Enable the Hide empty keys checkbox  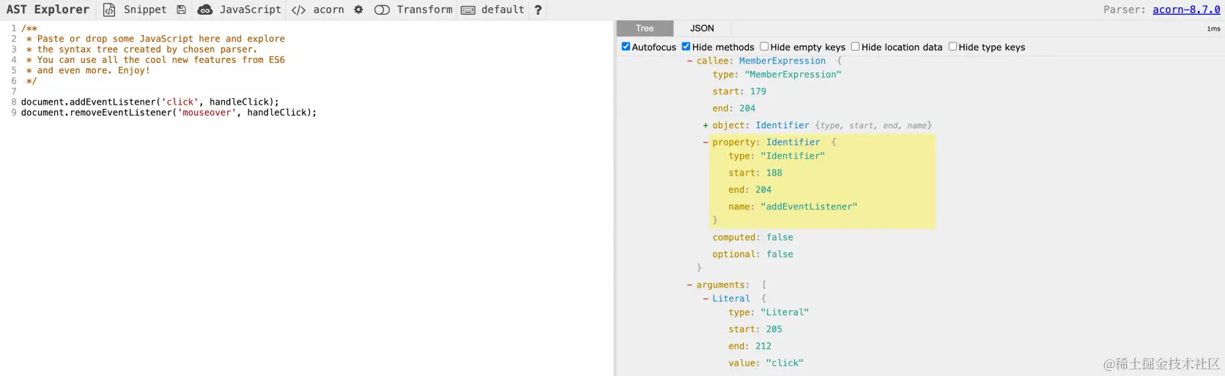point(764,47)
